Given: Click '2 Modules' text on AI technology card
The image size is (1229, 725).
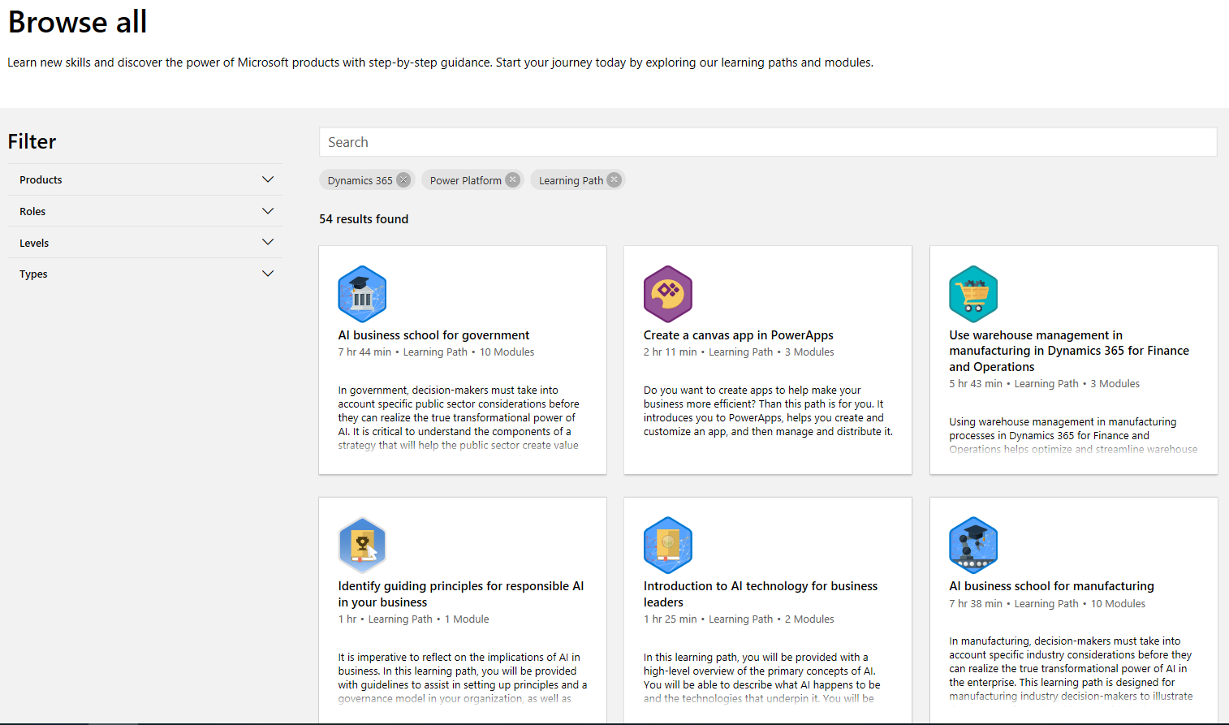Looking at the screenshot, I should [x=809, y=619].
